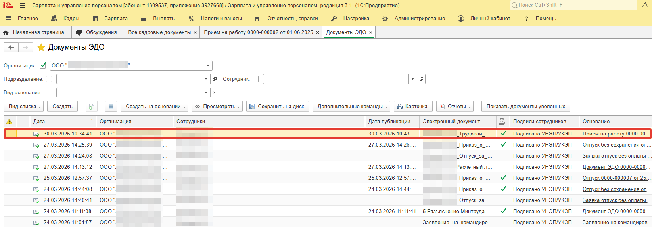Add page to favorites with star icon

tap(41, 48)
